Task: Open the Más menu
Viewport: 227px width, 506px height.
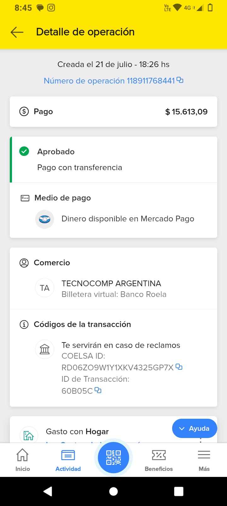Action: 204,460
